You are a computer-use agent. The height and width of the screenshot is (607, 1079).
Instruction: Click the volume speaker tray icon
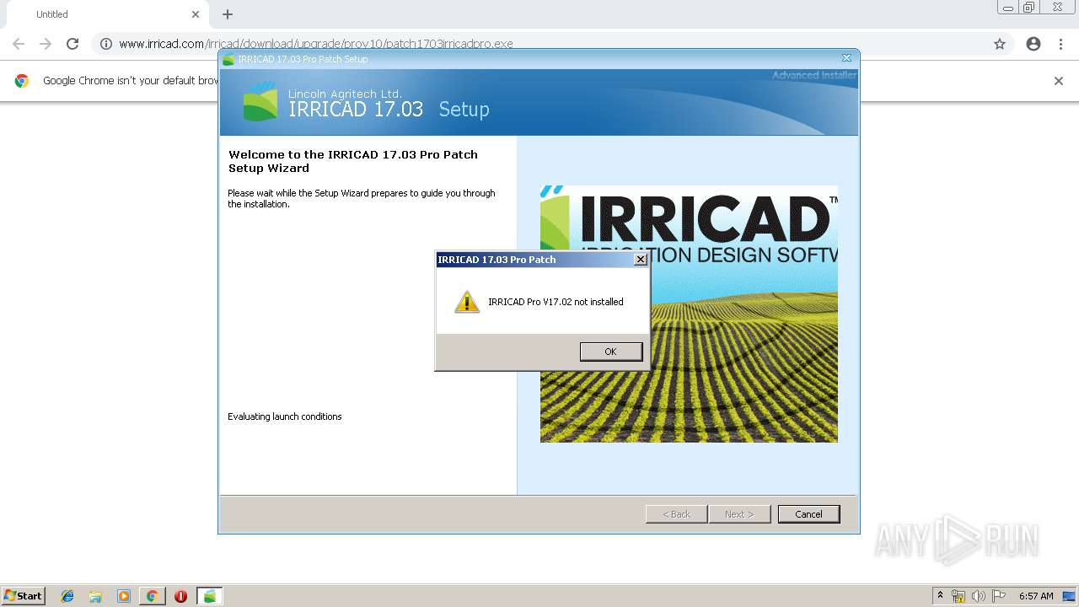click(x=979, y=596)
